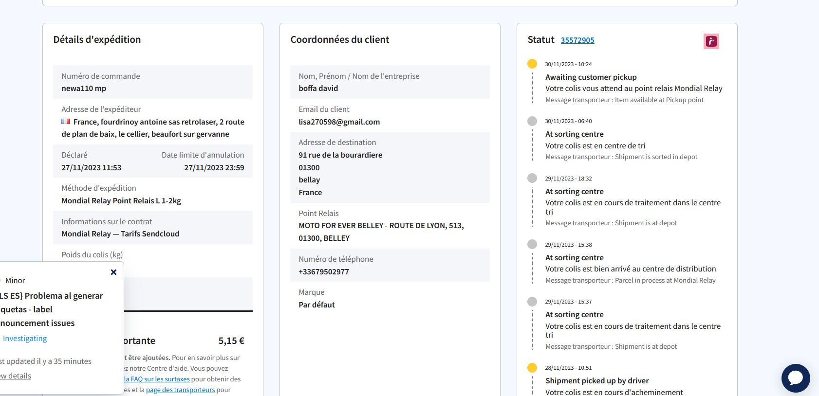Select the Shipment picked up by driver marker
This screenshot has height=396, width=819.
pyautogui.click(x=532, y=367)
